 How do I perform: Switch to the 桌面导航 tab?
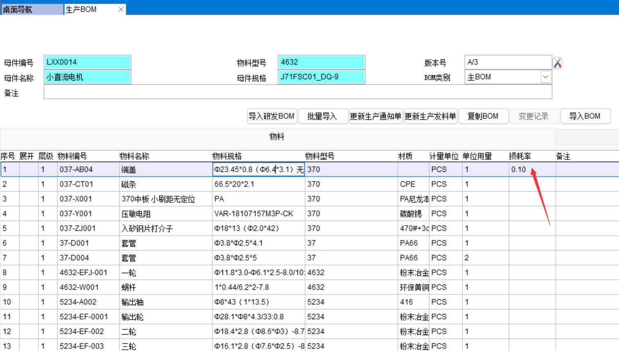click(32, 9)
